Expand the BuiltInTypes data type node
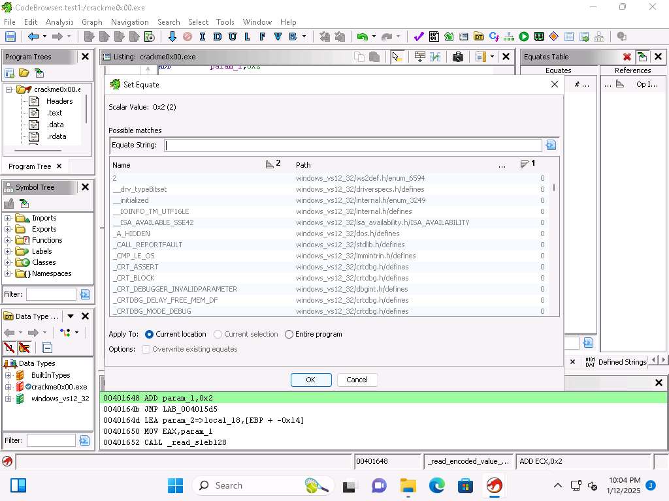669x501 pixels. (x=8, y=375)
